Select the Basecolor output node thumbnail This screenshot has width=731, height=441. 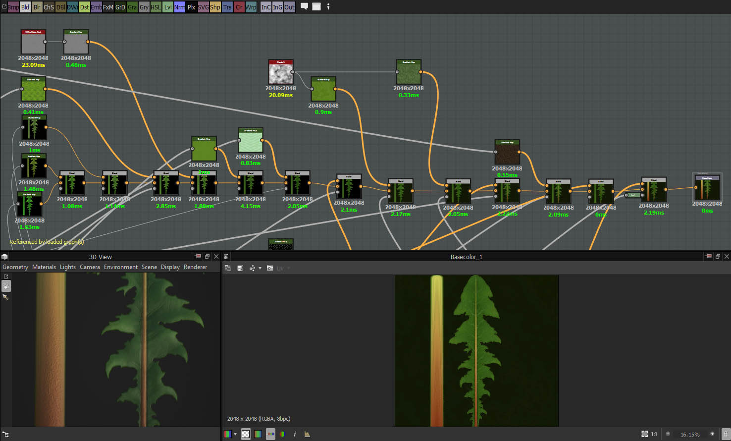[707, 187]
